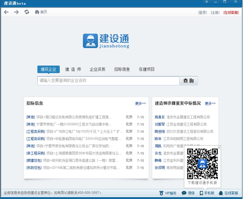
Task: Open the 上海烟草集团苏州中华园 tender item
Action: (x=84, y=153)
